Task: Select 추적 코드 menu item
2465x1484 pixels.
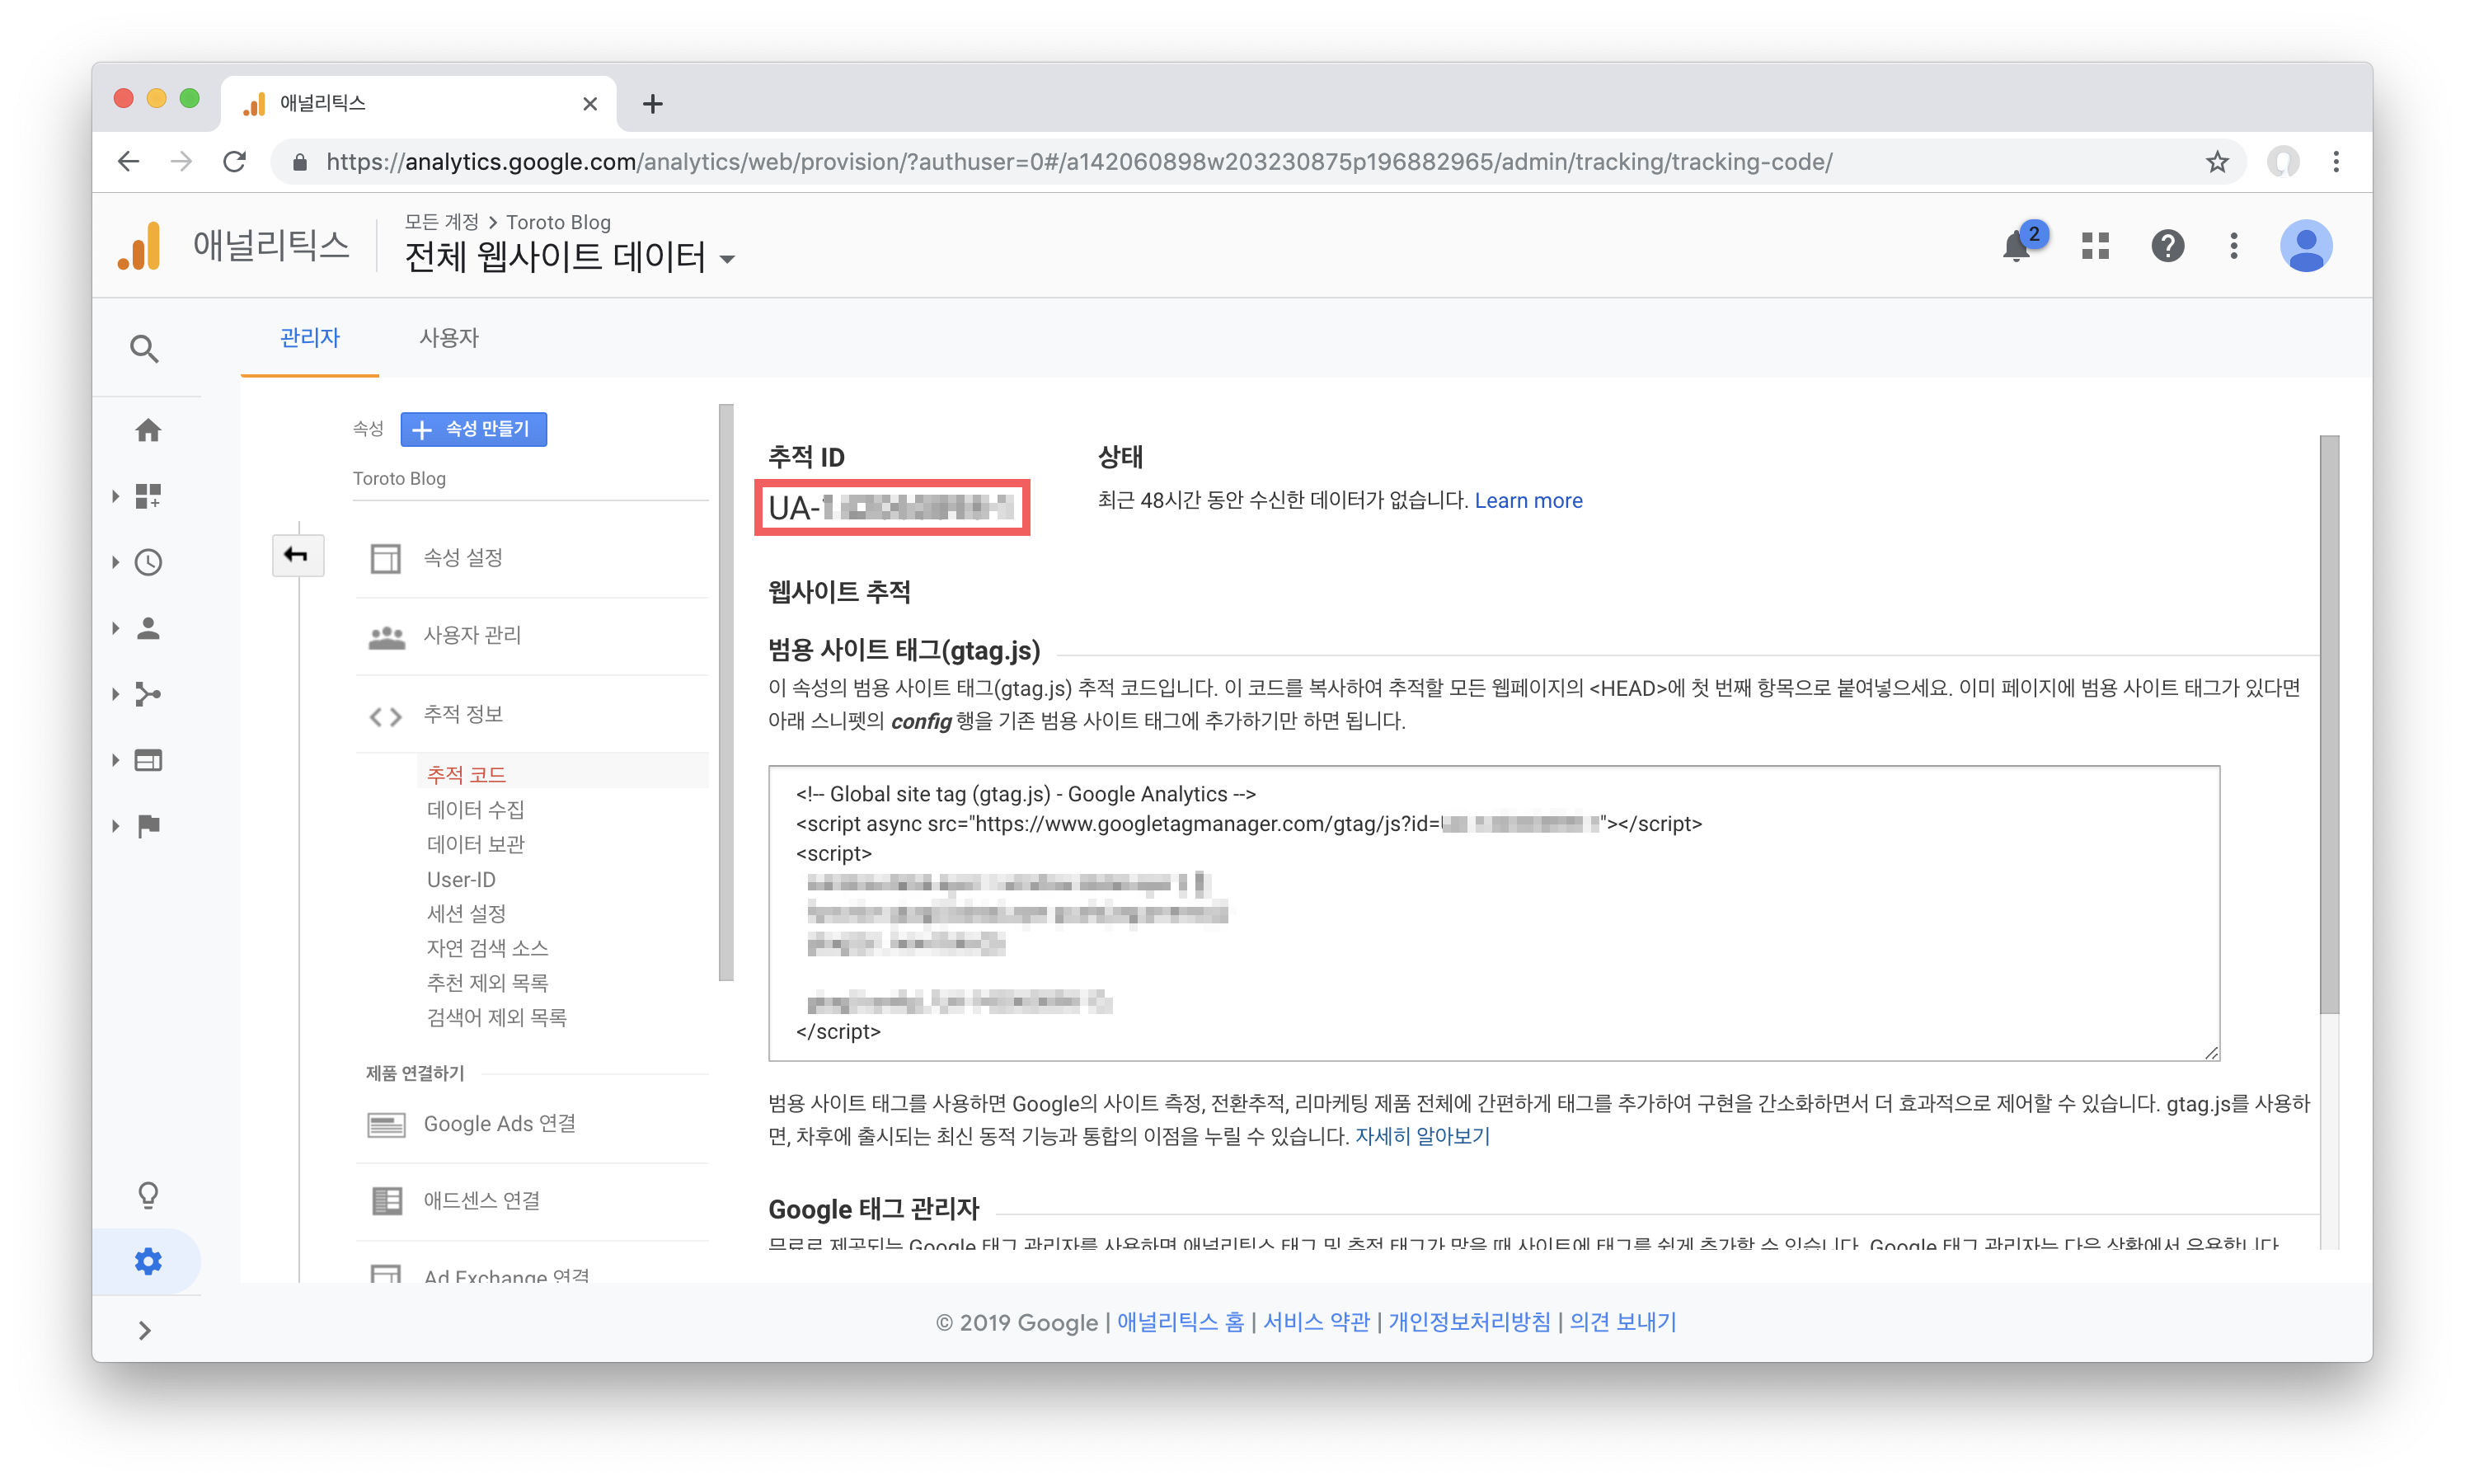Action: [466, 774]
